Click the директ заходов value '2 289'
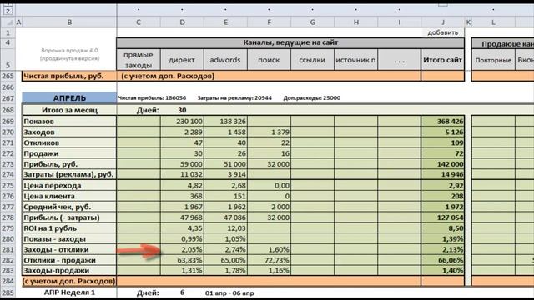534x300 pixels. click(x=182, y=132)
